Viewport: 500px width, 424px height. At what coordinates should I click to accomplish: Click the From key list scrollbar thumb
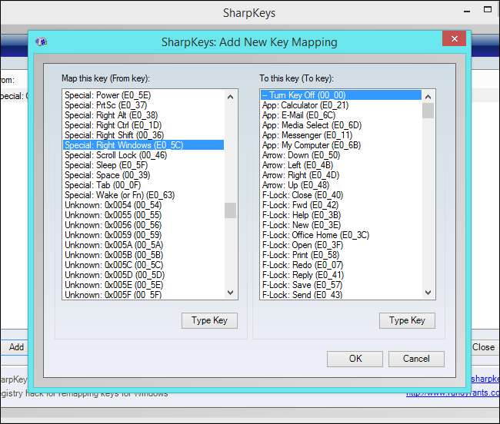pos(231,210)
